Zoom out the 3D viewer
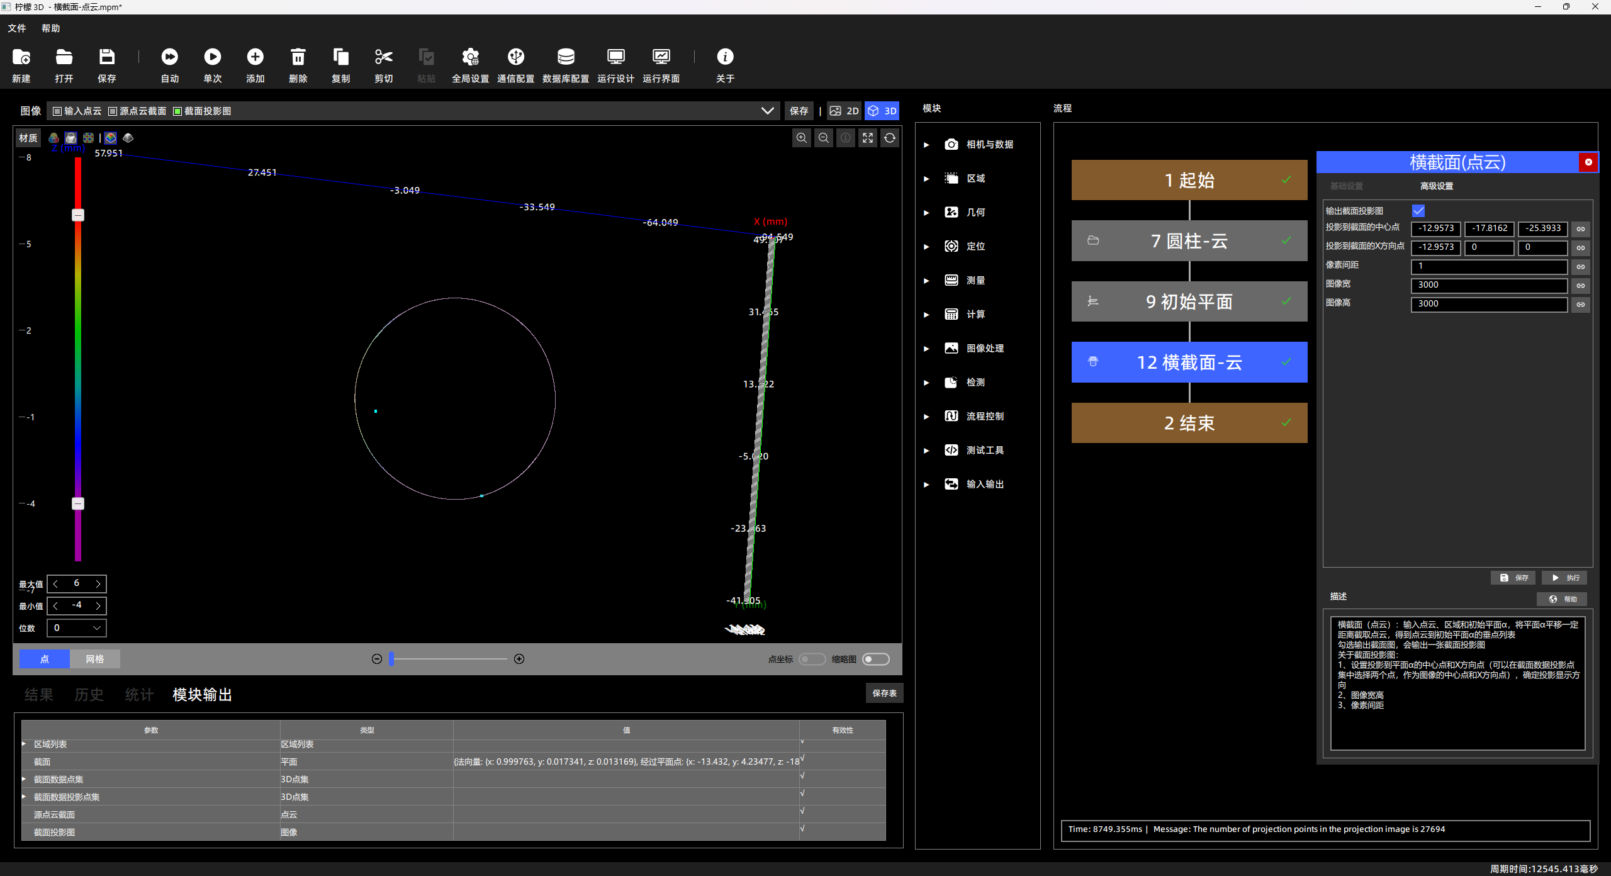The image size is (1611, 876). coord(824,138)
